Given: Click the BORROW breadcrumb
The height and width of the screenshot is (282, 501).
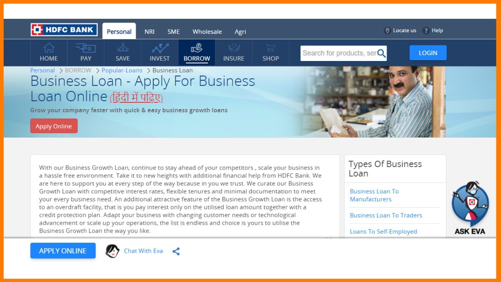Looking at the screenshot, I should pyautogui.click(x=78, y=70).
